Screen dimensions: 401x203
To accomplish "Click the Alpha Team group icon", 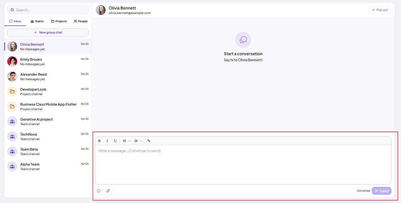I will click(12, 166).
